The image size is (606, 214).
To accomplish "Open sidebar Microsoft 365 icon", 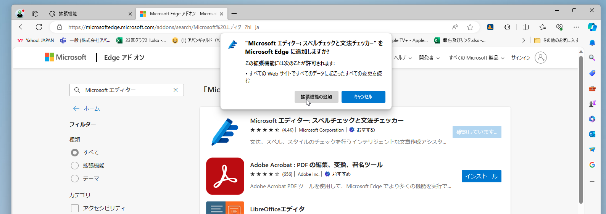I will point(592,119).
